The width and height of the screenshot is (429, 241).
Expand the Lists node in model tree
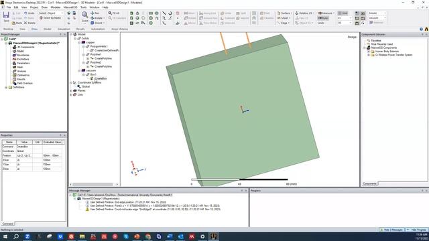click(71, 95)
